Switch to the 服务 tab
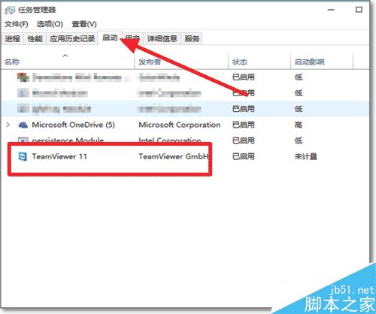 (x=192, y=38)
